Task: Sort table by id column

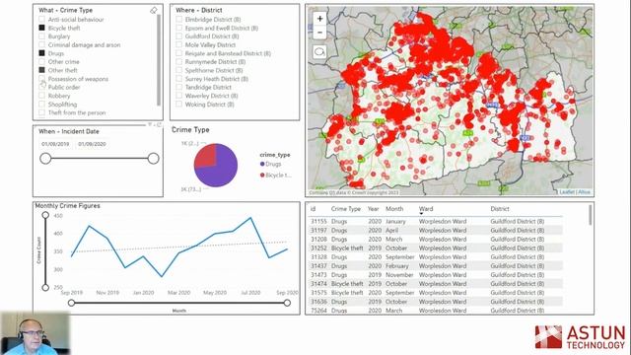Action: 314,209
